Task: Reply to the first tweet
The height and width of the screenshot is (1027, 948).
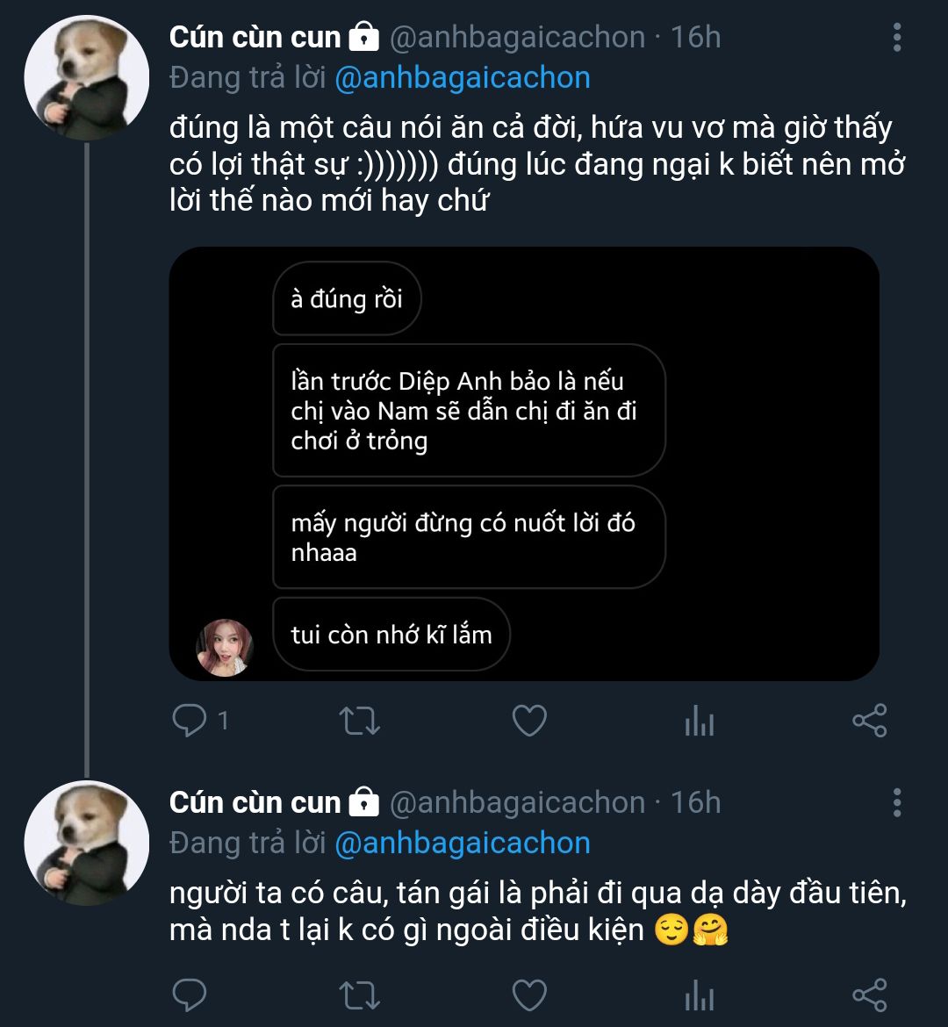Action: (189, 722)
